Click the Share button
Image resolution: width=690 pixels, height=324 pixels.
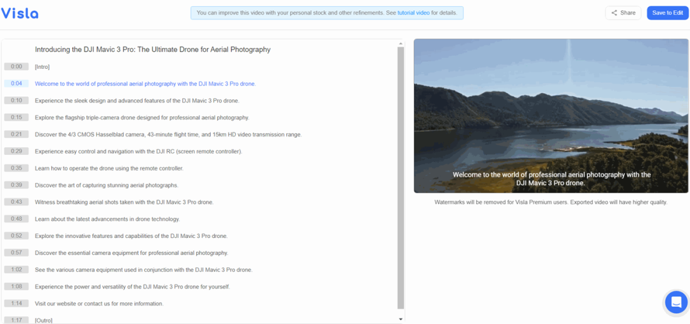point(623,13)
